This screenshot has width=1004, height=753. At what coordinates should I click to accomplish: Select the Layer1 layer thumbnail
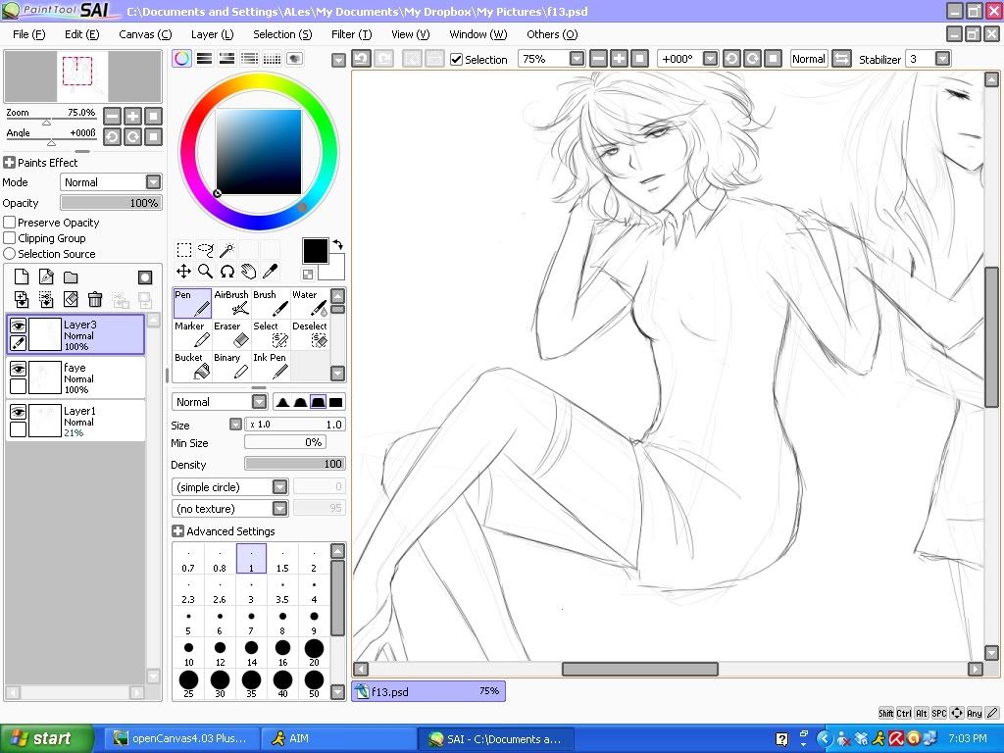point(45,420)
